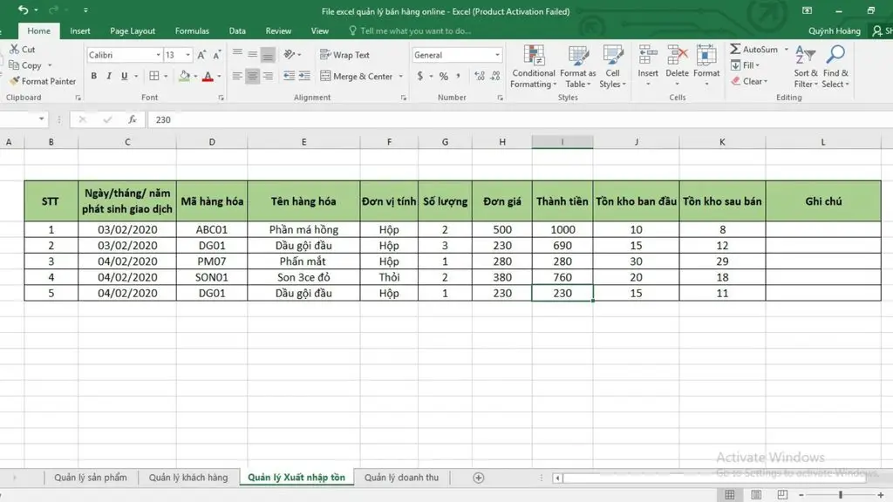The width and height of the screenshot is (893, 502).
Task: Click the Redo arrow icon
Action: pyautogui.click(x=53, y=10)
